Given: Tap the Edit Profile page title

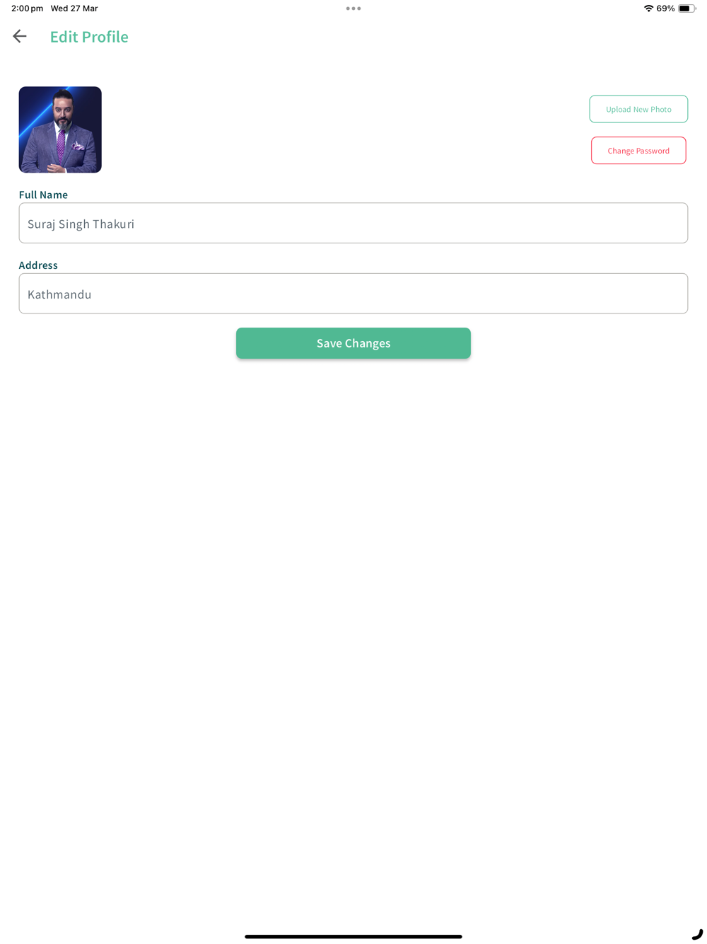Looking at the screenshot, I should pyautogui.click(x=89, y=37).
